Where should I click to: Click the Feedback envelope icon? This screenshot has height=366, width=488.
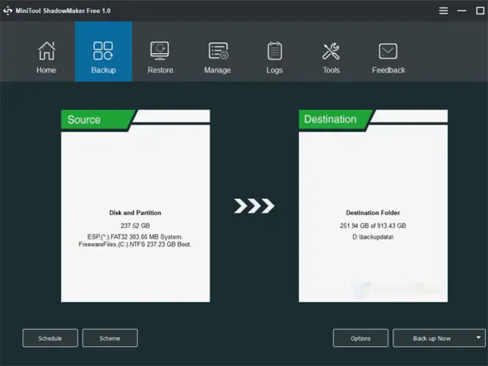click(x=388, y=51)
